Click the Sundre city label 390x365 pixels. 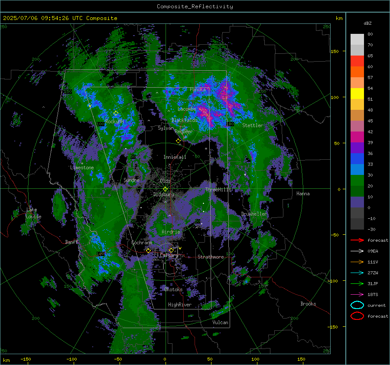tap(131, 180)
